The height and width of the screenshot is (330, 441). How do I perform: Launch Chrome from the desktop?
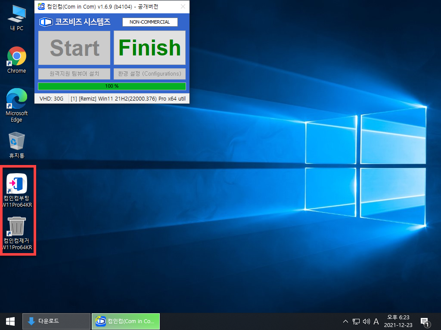click(x=17, y=60)
